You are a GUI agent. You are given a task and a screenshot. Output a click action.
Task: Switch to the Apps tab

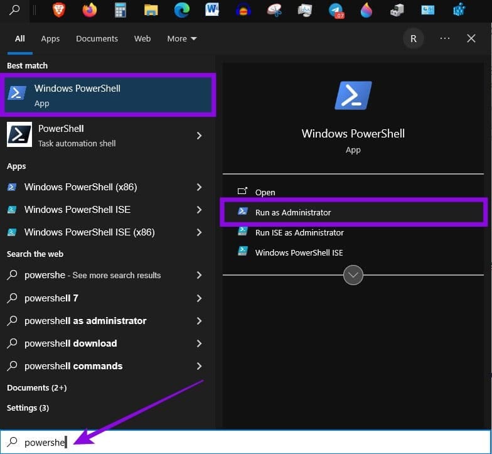pyautogui.click(x=50, y=39)
